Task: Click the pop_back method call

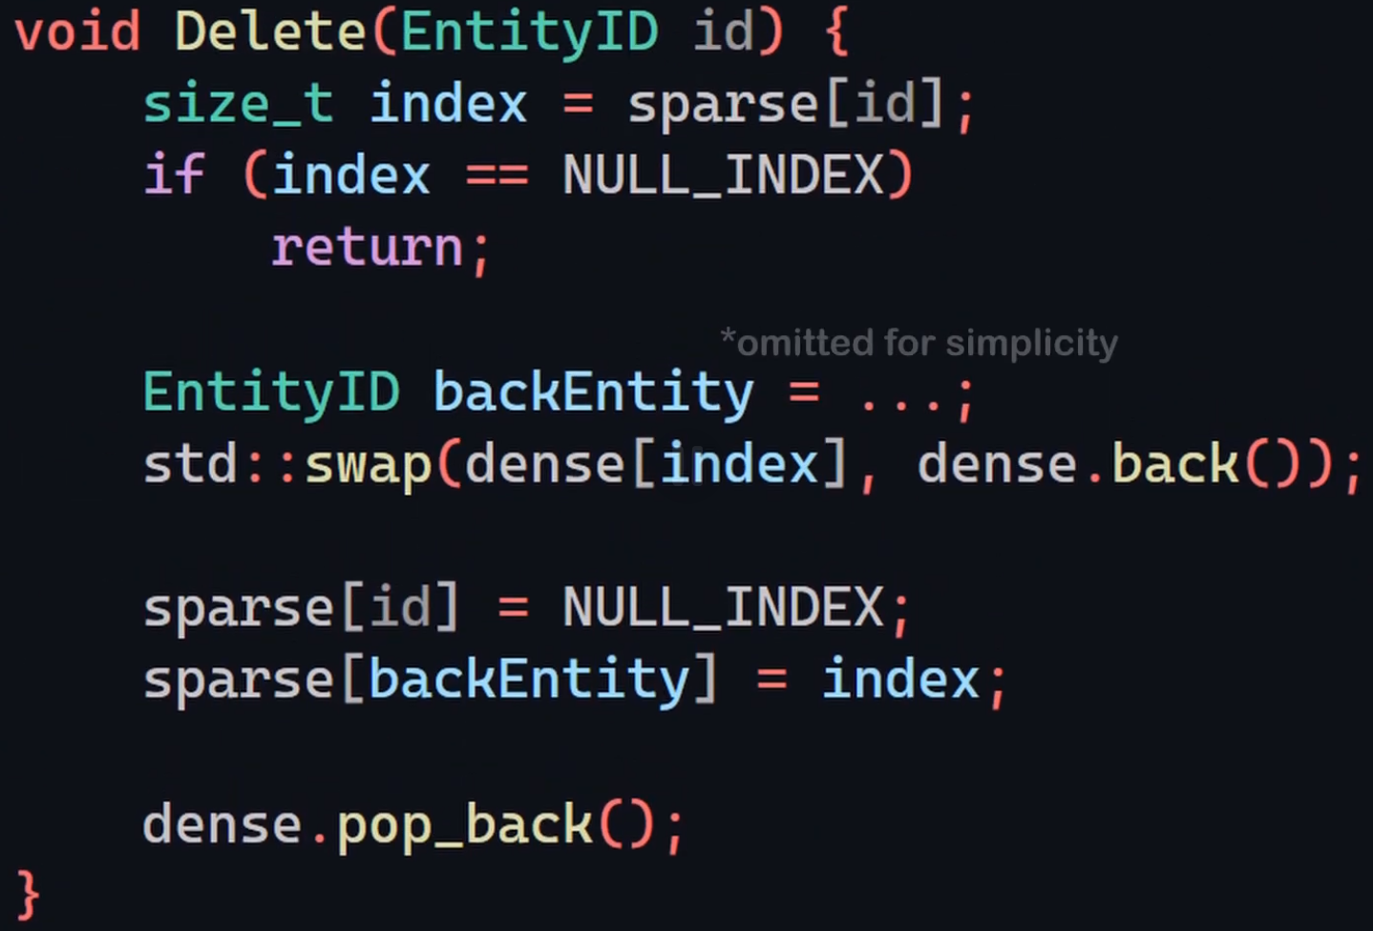Action: [x=464, y=825]
